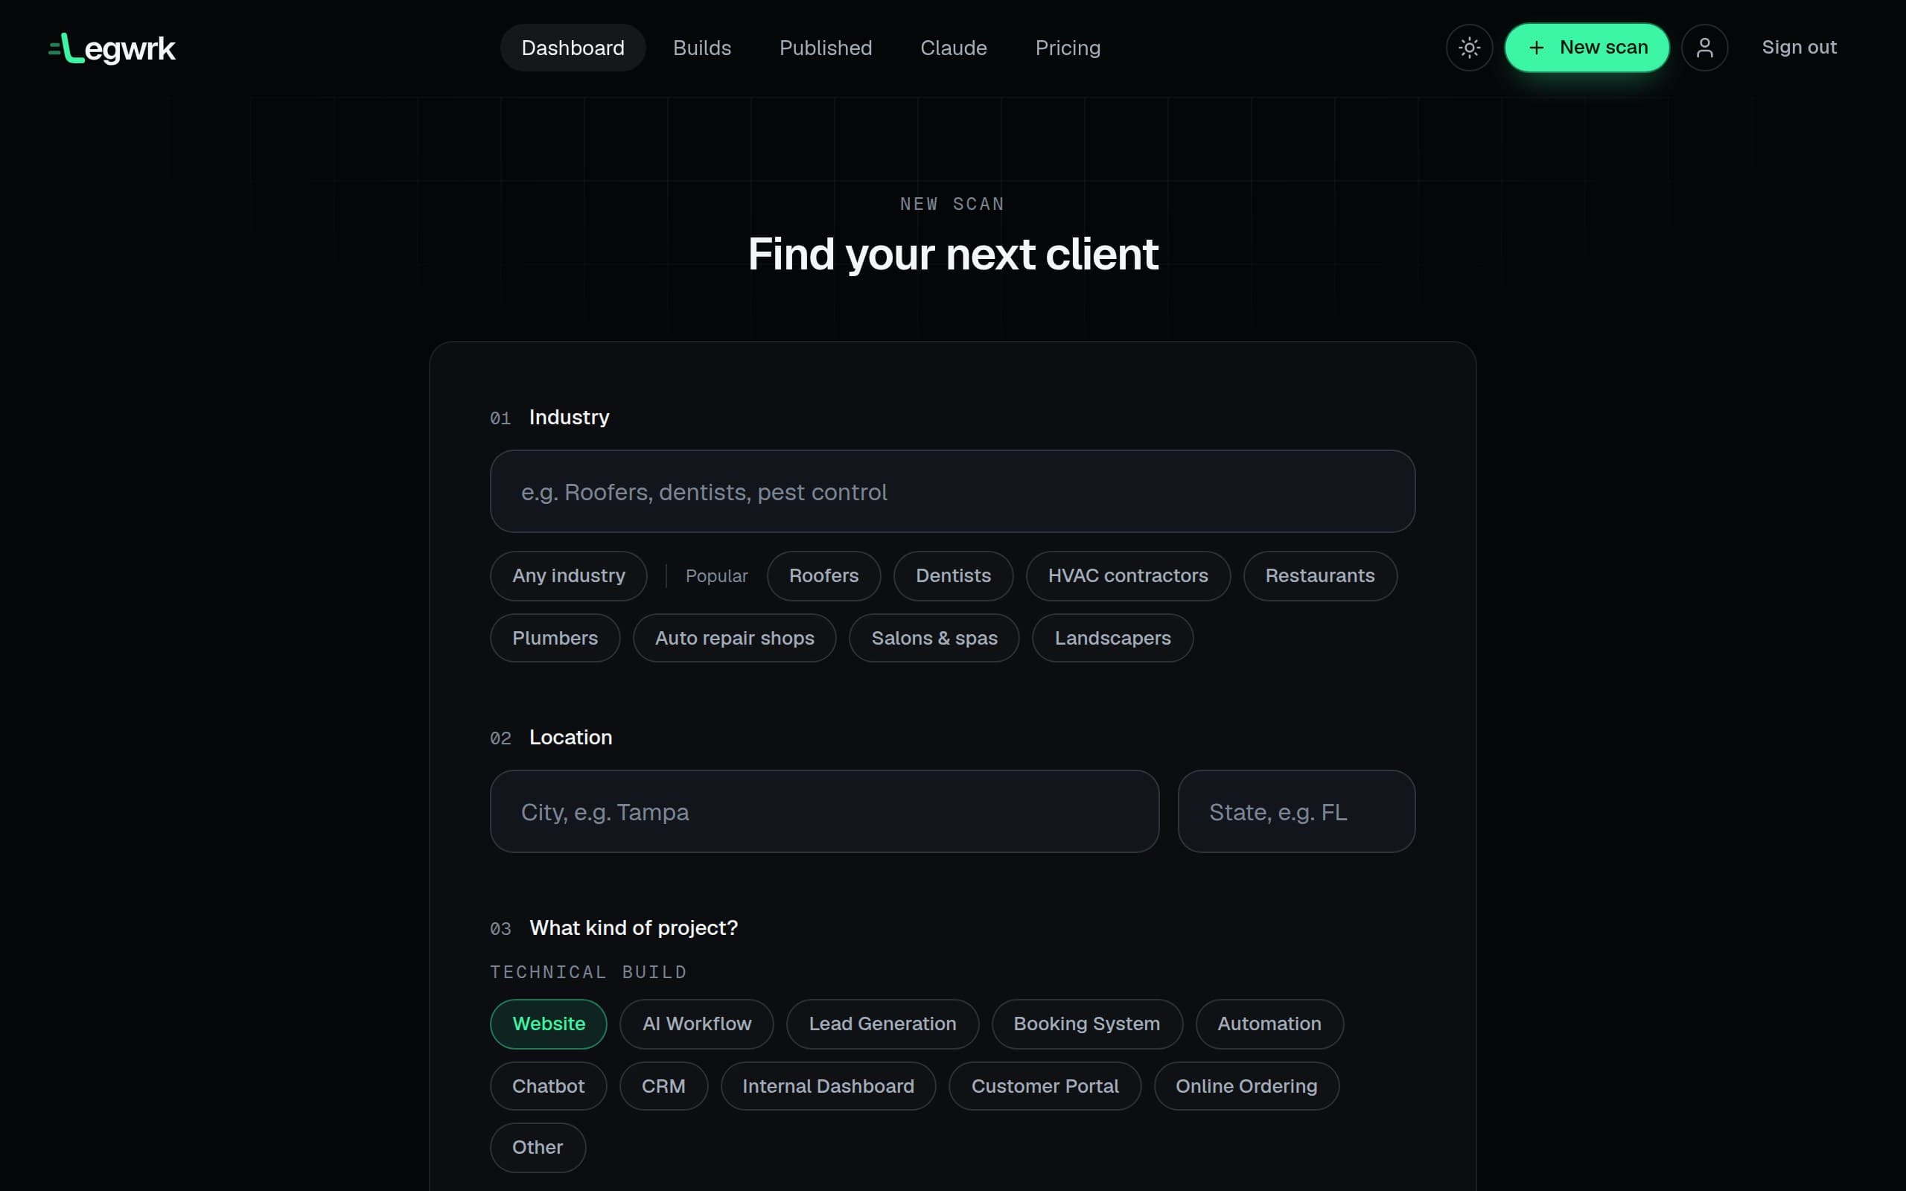The width and height of the screenshot is (1906, 1191).
Task: Click the City input field
Action: click(824, 811)
